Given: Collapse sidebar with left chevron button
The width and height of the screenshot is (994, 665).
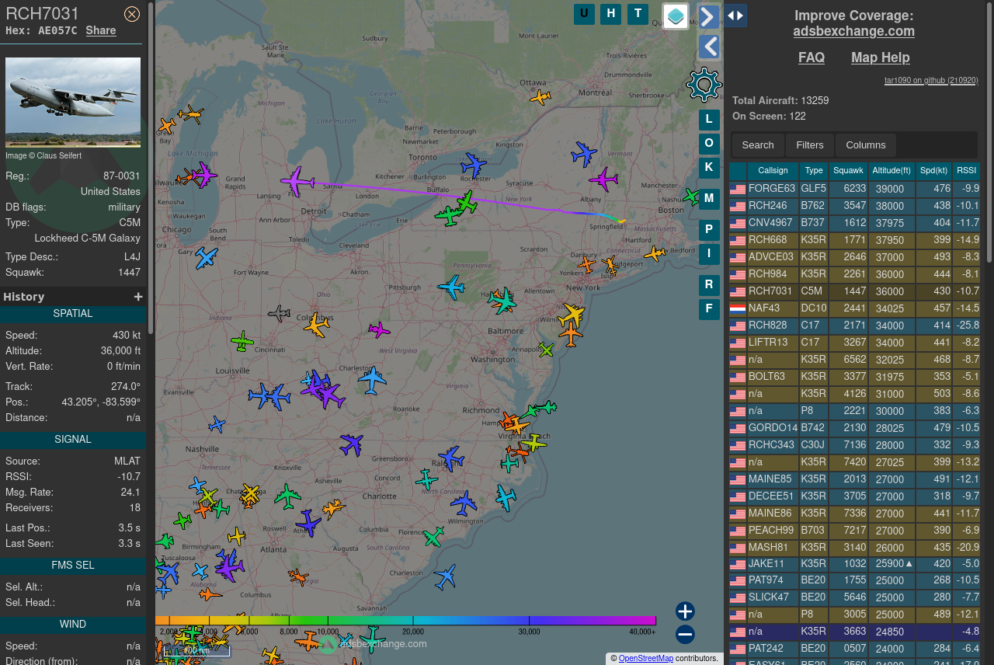Looking at the screenshot, I should click(708, 47).
